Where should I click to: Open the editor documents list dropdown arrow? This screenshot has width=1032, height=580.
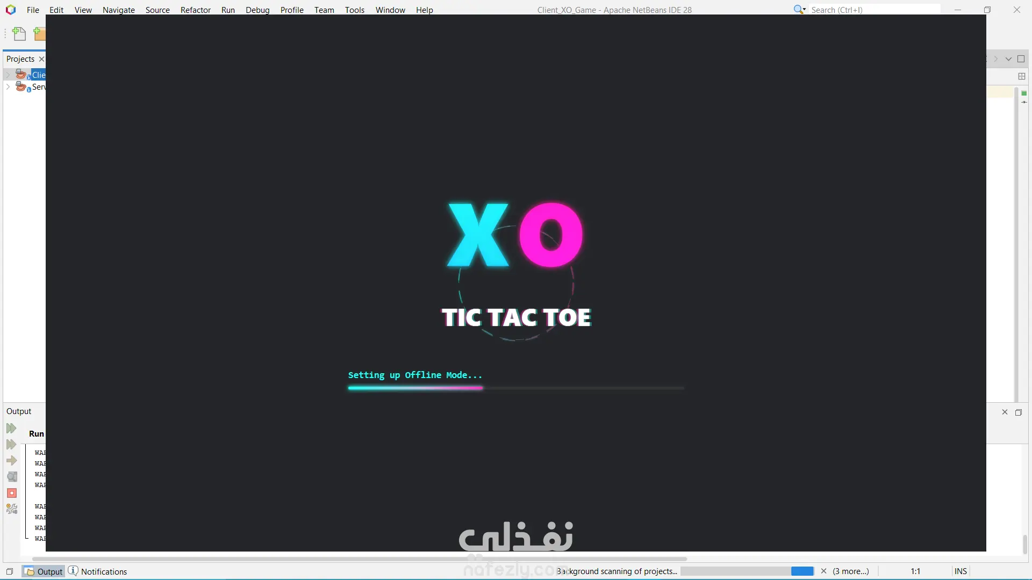[x=1008, y=59]
